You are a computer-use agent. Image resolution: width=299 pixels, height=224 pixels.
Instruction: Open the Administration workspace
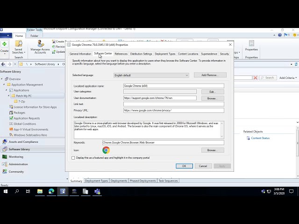pyautogui.click(x=18, y=164)
